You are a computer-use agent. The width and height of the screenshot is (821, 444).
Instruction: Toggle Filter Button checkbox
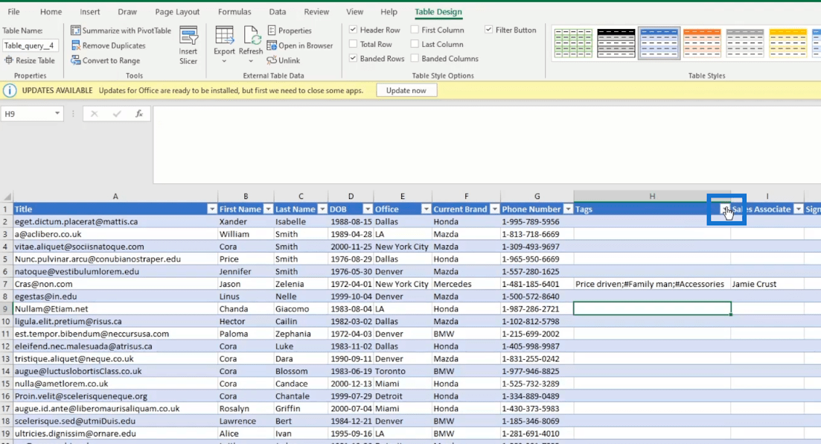click(x=488, y=30)
